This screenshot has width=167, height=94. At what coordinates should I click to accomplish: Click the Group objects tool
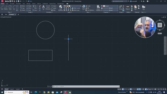(x=121, y=7)
